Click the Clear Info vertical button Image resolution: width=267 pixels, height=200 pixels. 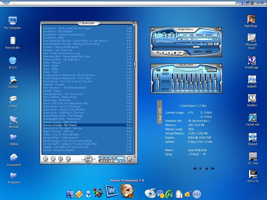(159, 115)
